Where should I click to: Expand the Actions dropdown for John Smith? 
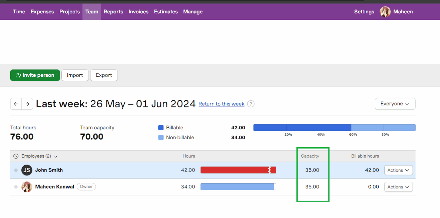point(398,170)
